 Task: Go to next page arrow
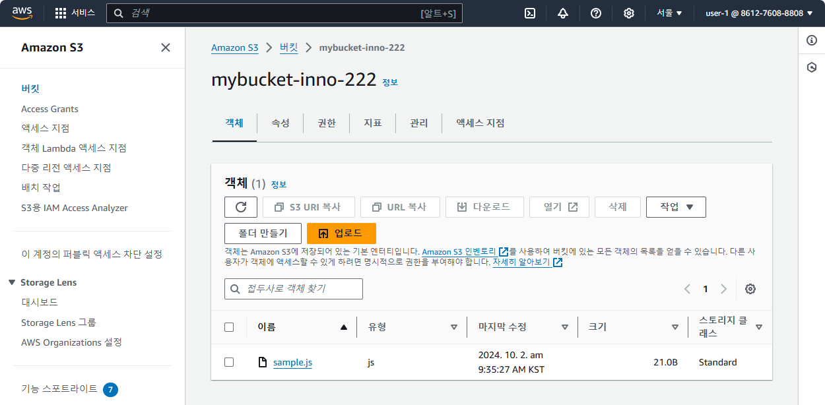724,289
